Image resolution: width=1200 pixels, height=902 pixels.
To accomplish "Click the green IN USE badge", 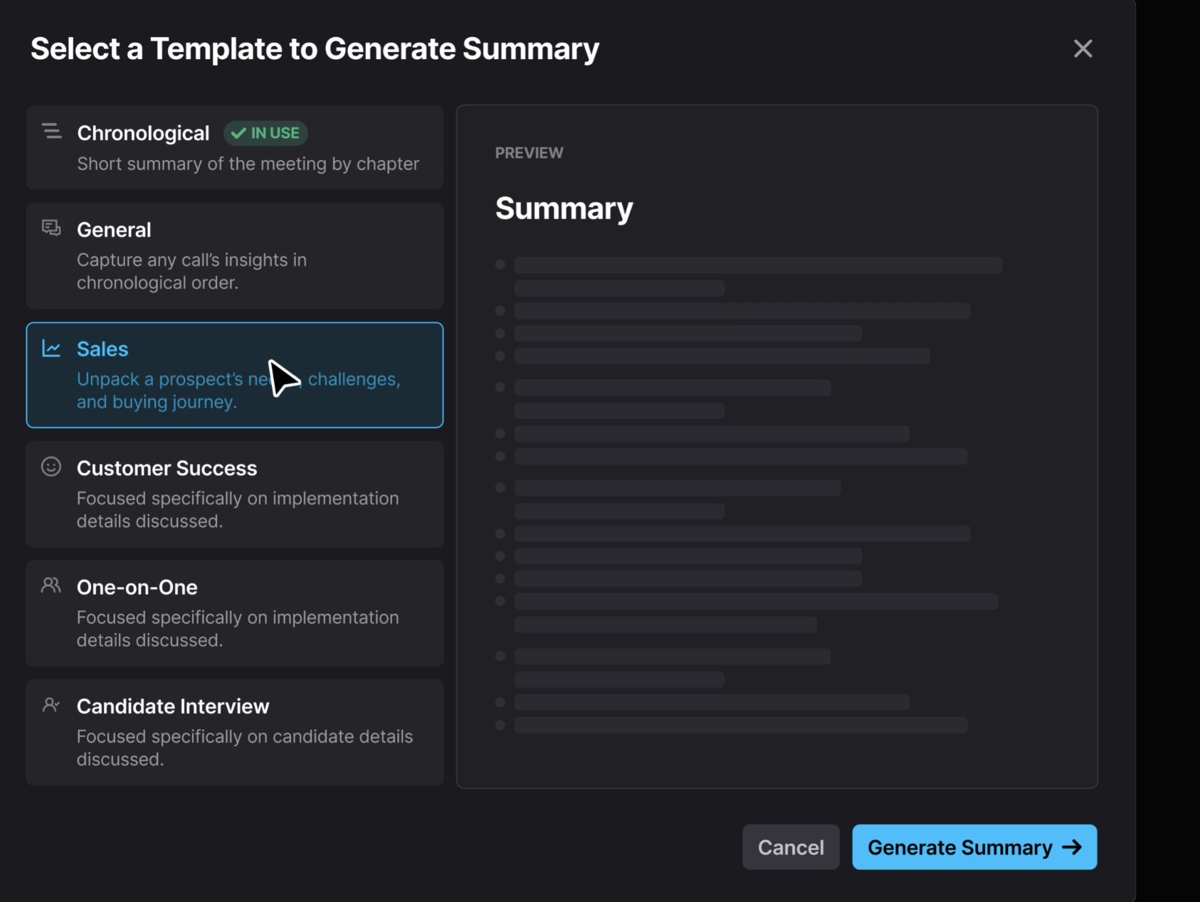I will 265,133.
